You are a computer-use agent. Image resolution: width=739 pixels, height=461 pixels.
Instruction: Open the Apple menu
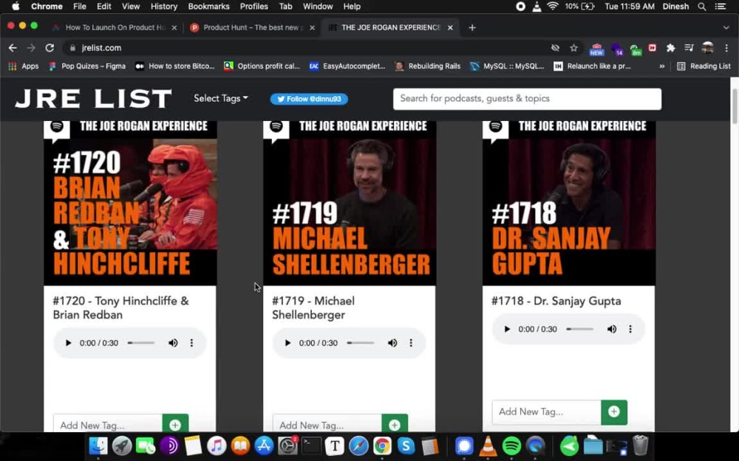(16, 7)
